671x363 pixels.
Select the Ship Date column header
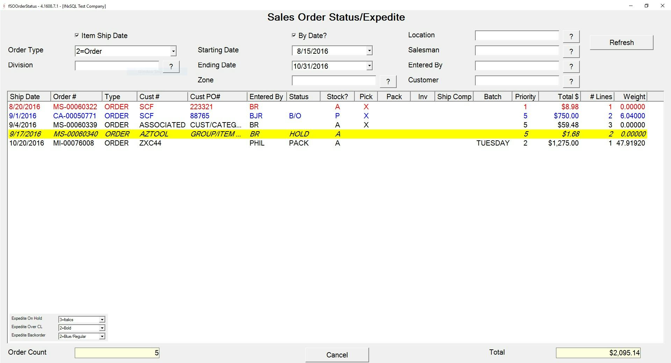pyautogui.click(x=24, y=97)
